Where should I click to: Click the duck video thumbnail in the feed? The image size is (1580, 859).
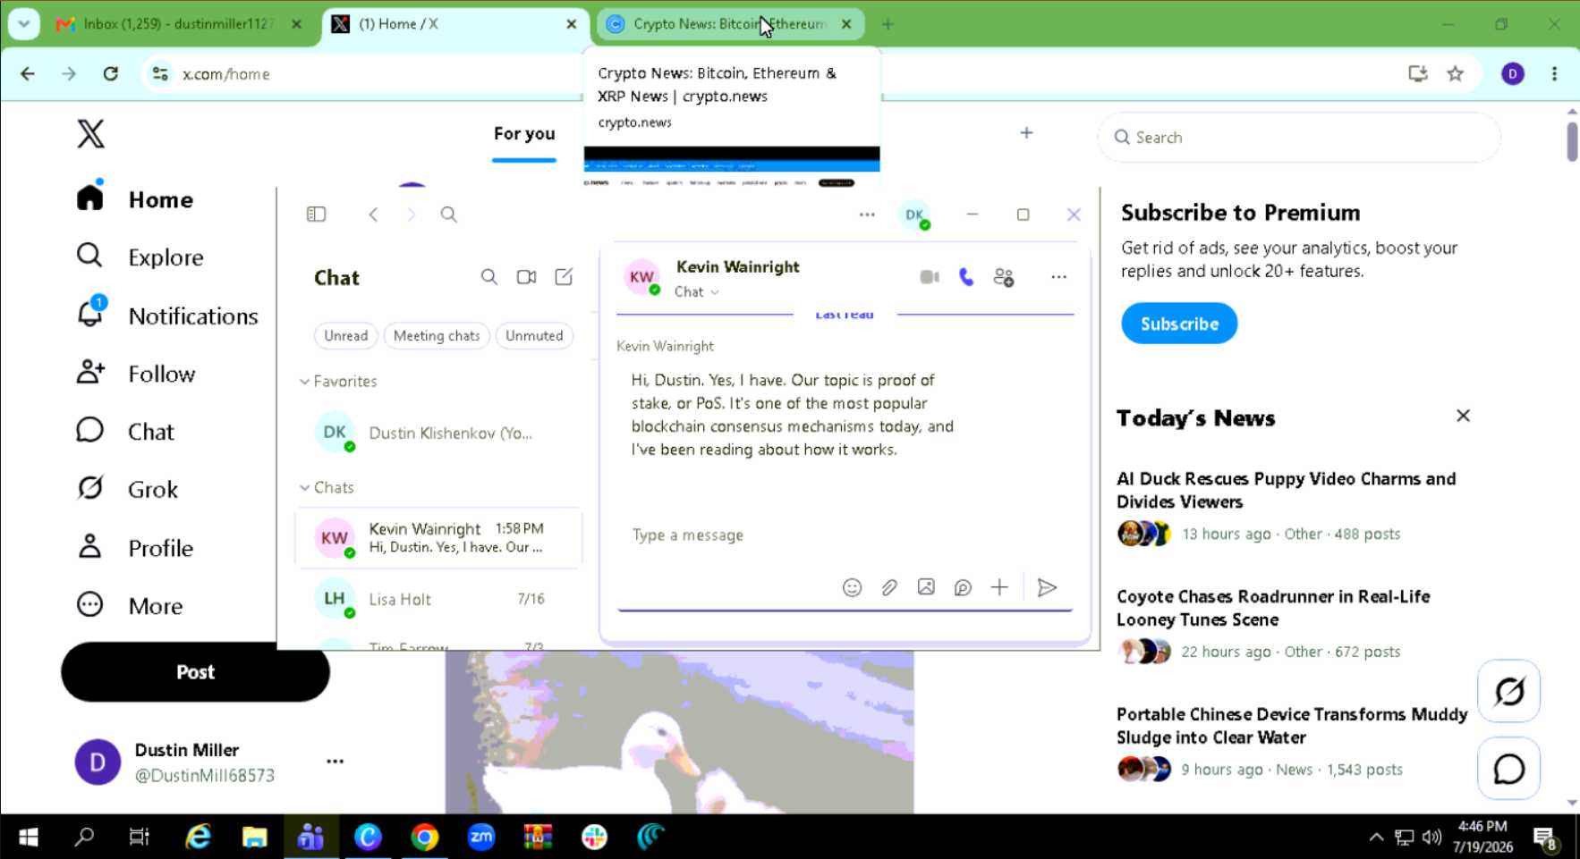[x=680, y=732]
